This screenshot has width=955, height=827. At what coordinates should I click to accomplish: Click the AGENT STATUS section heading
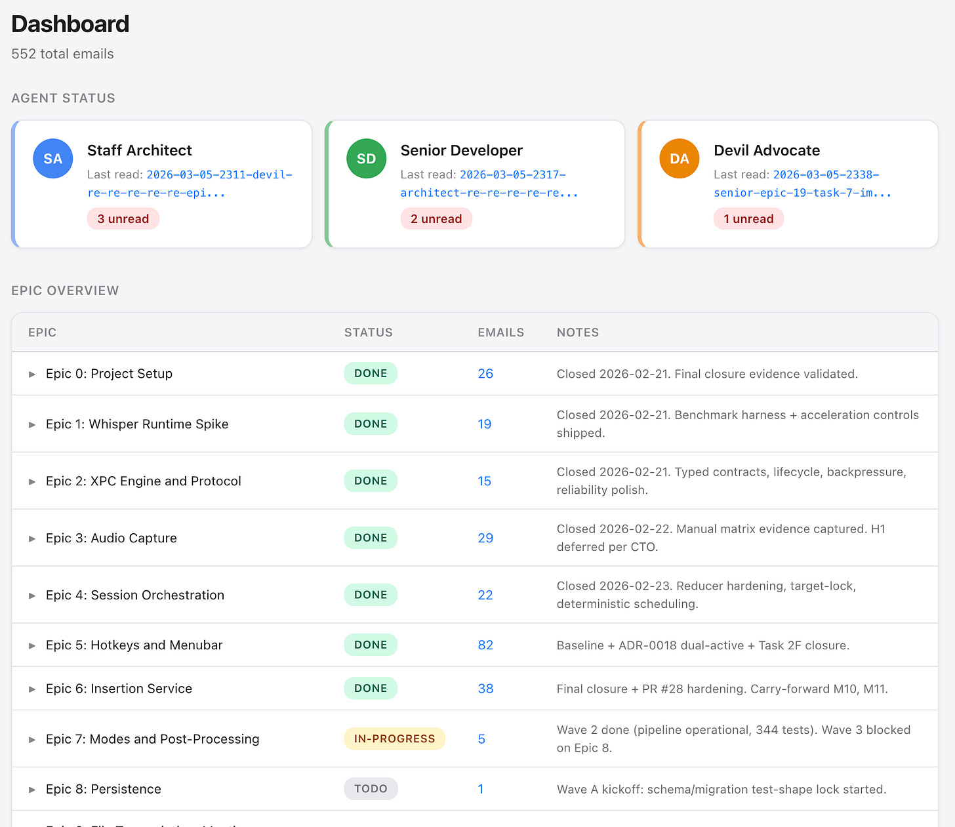pos(63,98)
